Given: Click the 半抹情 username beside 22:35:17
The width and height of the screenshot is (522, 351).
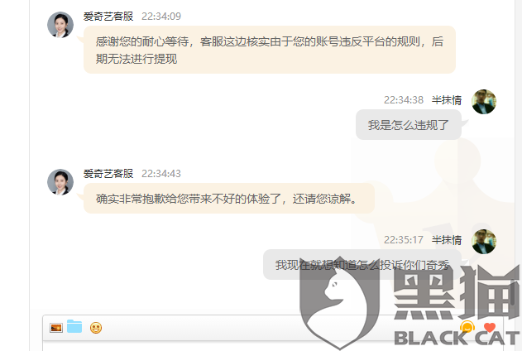Looking at the screenshot, I should pyautogui.click(x=447, y=240).
